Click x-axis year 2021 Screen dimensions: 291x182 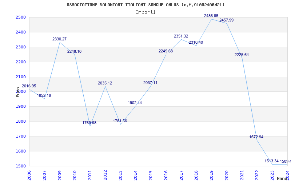point(242,175)
